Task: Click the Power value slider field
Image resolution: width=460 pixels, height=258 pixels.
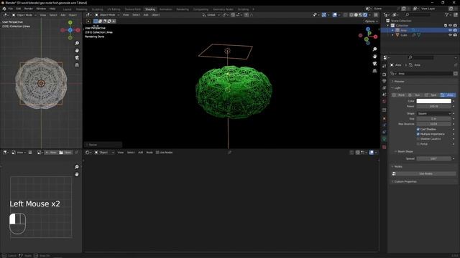Action: (x=434, y=106)
